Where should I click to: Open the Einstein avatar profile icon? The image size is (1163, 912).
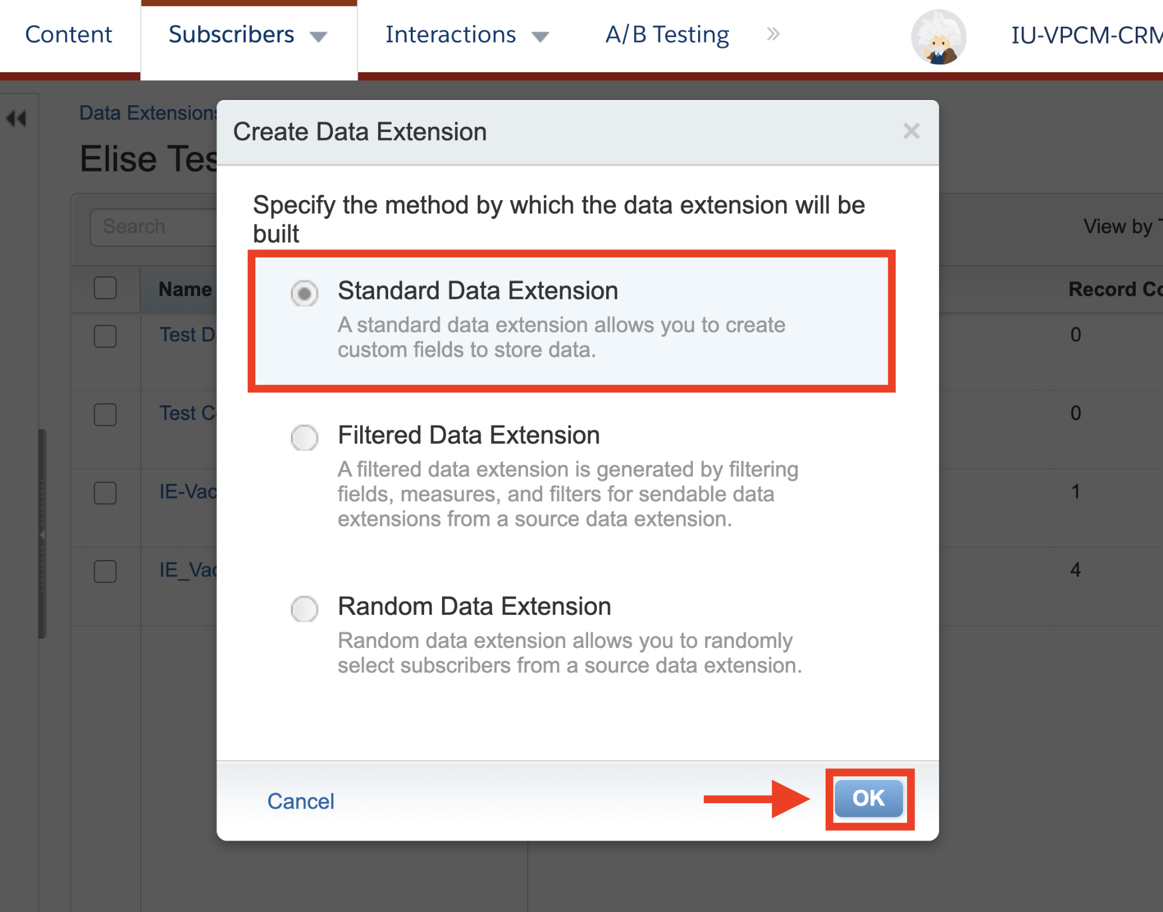coord(938,37)
